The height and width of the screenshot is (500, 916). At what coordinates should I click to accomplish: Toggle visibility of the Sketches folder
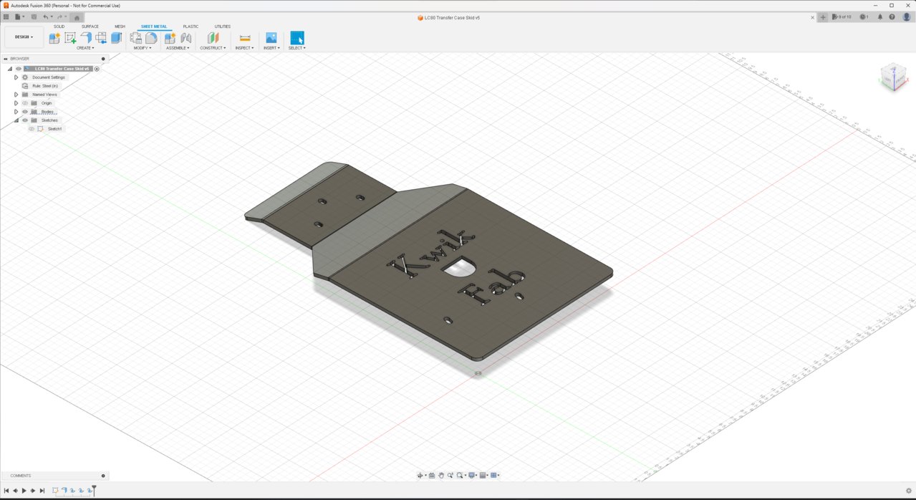pyautogui.click(x=25, y=120)
